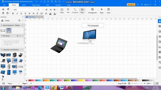
Task: Click the Pc/Compute text box
Action: (93, 25)
